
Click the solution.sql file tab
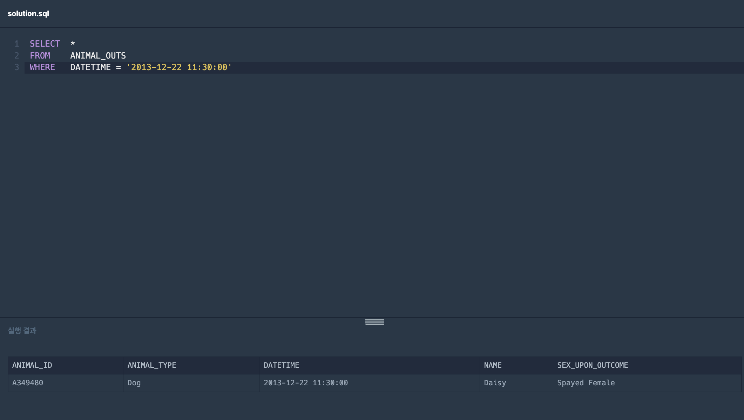pos(28,14)
